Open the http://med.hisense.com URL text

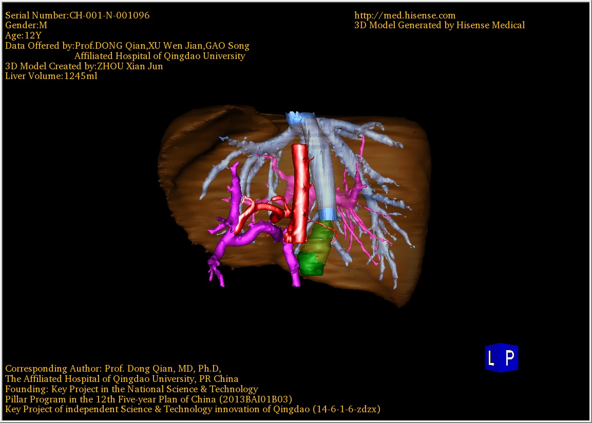tap(405, 15)
